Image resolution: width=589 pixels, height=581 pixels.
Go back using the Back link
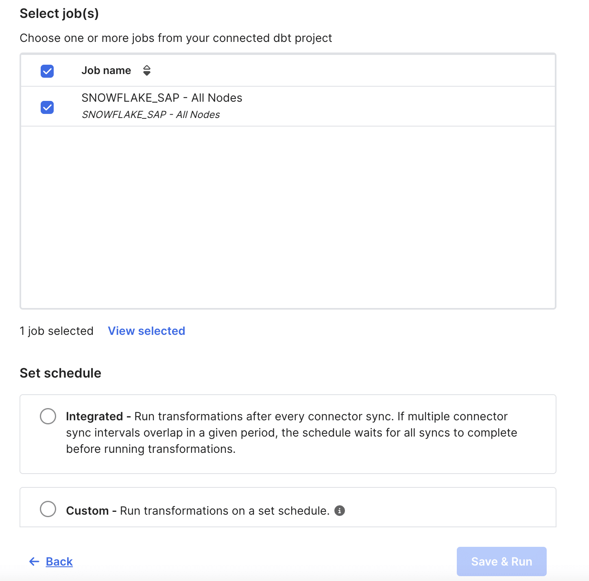pyautogui.click(x=59, y=562)
